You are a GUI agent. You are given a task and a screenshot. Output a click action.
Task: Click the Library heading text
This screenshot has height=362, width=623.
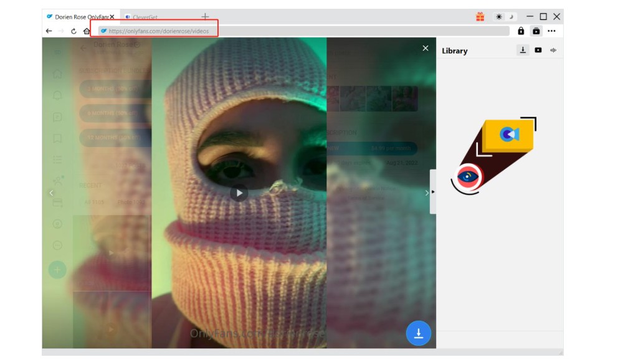pyautogui.click(x=455, y=51)
